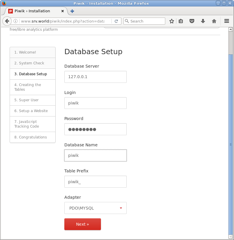Go to step 2. System Check

click(x=32, y=63)
